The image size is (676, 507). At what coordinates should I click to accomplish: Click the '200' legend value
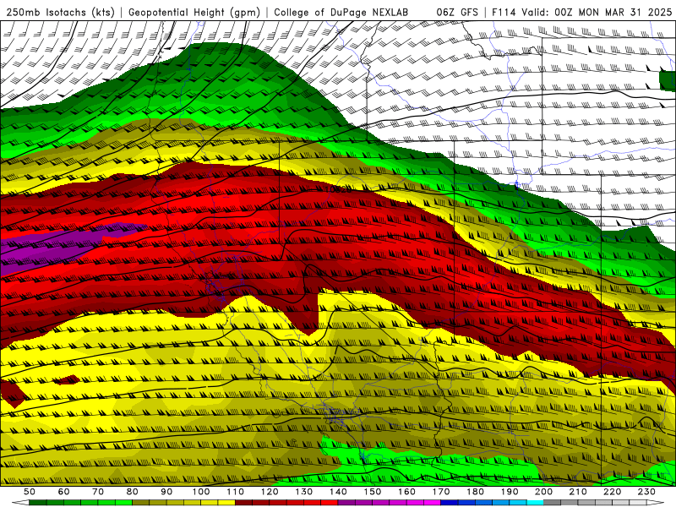pyautogui.click(x=543, y=492)
